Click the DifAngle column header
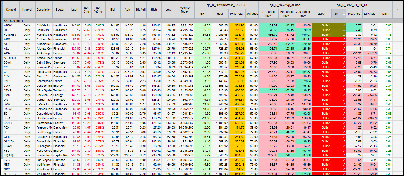 click(x=370, y=13)
